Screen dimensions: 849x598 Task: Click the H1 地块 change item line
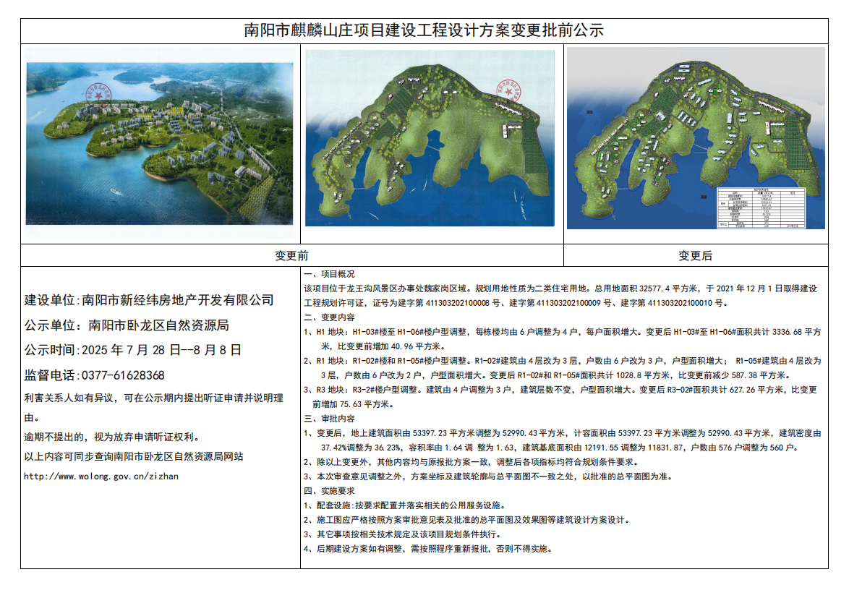point(563,332)
